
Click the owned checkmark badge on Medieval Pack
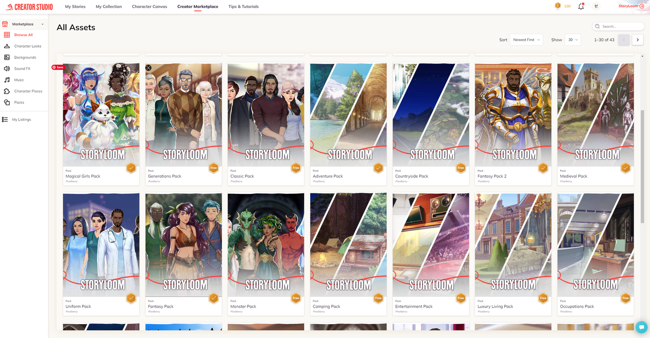pos(625,168)
